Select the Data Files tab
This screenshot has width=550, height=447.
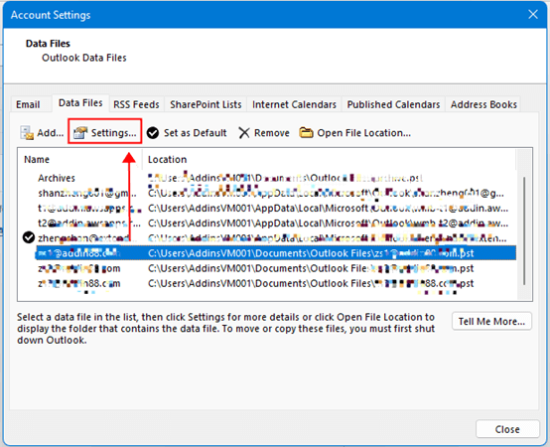[x=80, y=103]
